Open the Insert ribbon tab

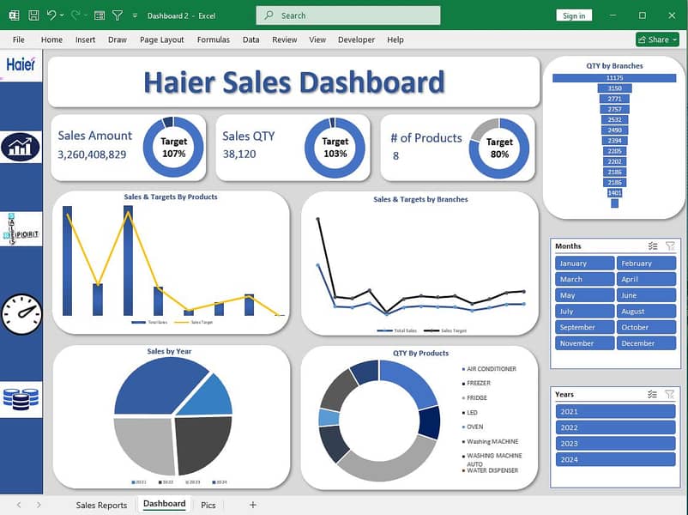point(85,39)
